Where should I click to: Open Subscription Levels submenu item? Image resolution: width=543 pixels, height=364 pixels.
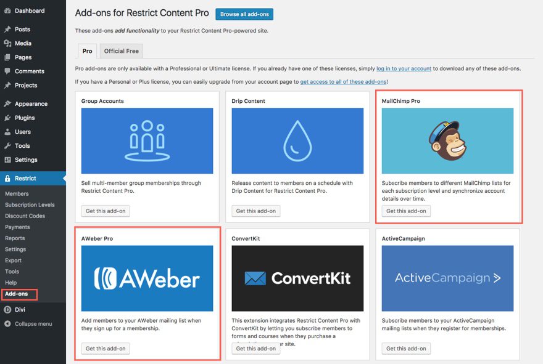(30, 205)
